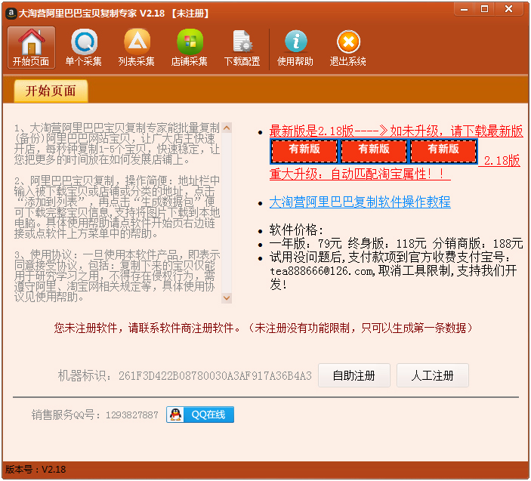Click 退出系统 exit icon
This screenshot has height=481, width=531.
(348, 48)
